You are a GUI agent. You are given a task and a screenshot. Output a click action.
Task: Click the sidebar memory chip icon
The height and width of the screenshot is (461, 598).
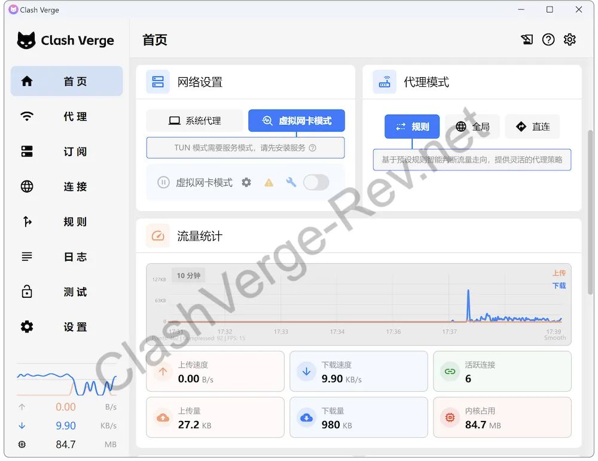(x=22, y=444)
